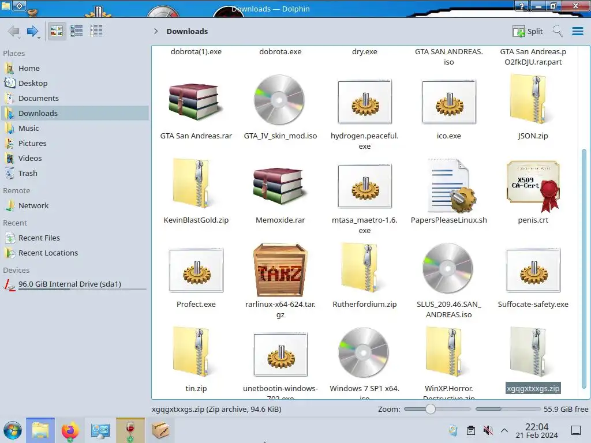Screen dimensions: 591x443
Task: Select GTA_IV_skin_mod.iso disc icon
Action: coord(279,100)
